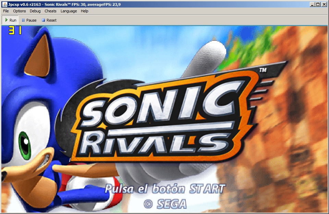
Task: Open the Help menu
Action: coord(84,11)
